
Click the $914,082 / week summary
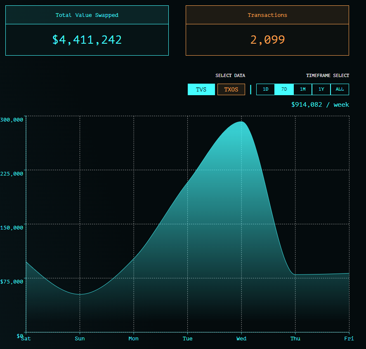click(x=320, y=104)
